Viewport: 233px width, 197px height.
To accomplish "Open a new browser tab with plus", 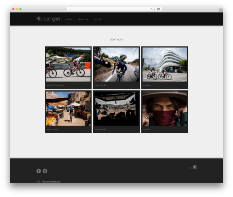I will [221, 10].
